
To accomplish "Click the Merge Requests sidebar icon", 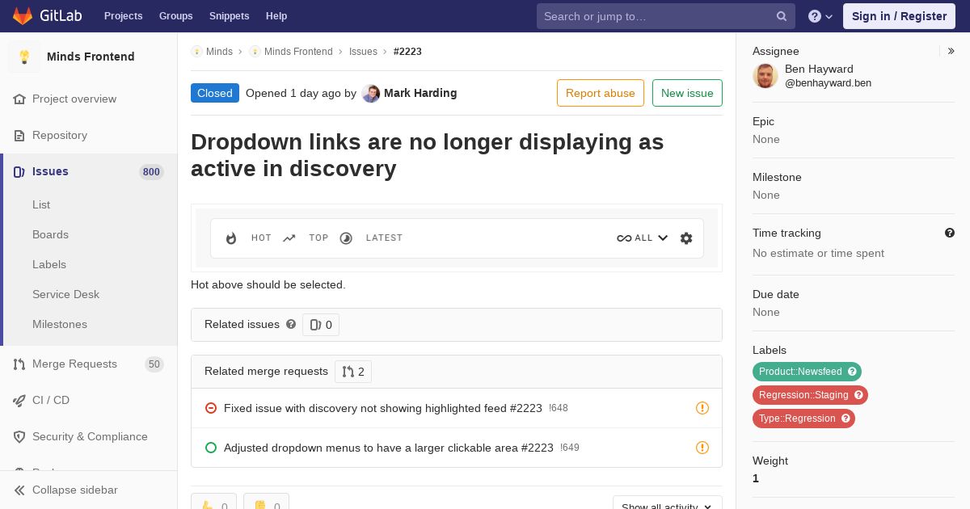I will tap(19, 364).
